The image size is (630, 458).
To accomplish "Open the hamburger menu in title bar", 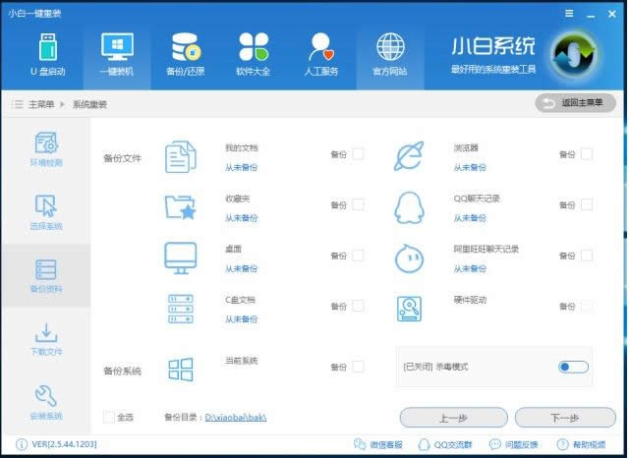I will tap(569, 13).
